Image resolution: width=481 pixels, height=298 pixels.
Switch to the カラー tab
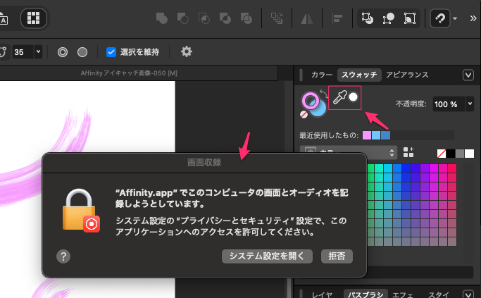322,75
